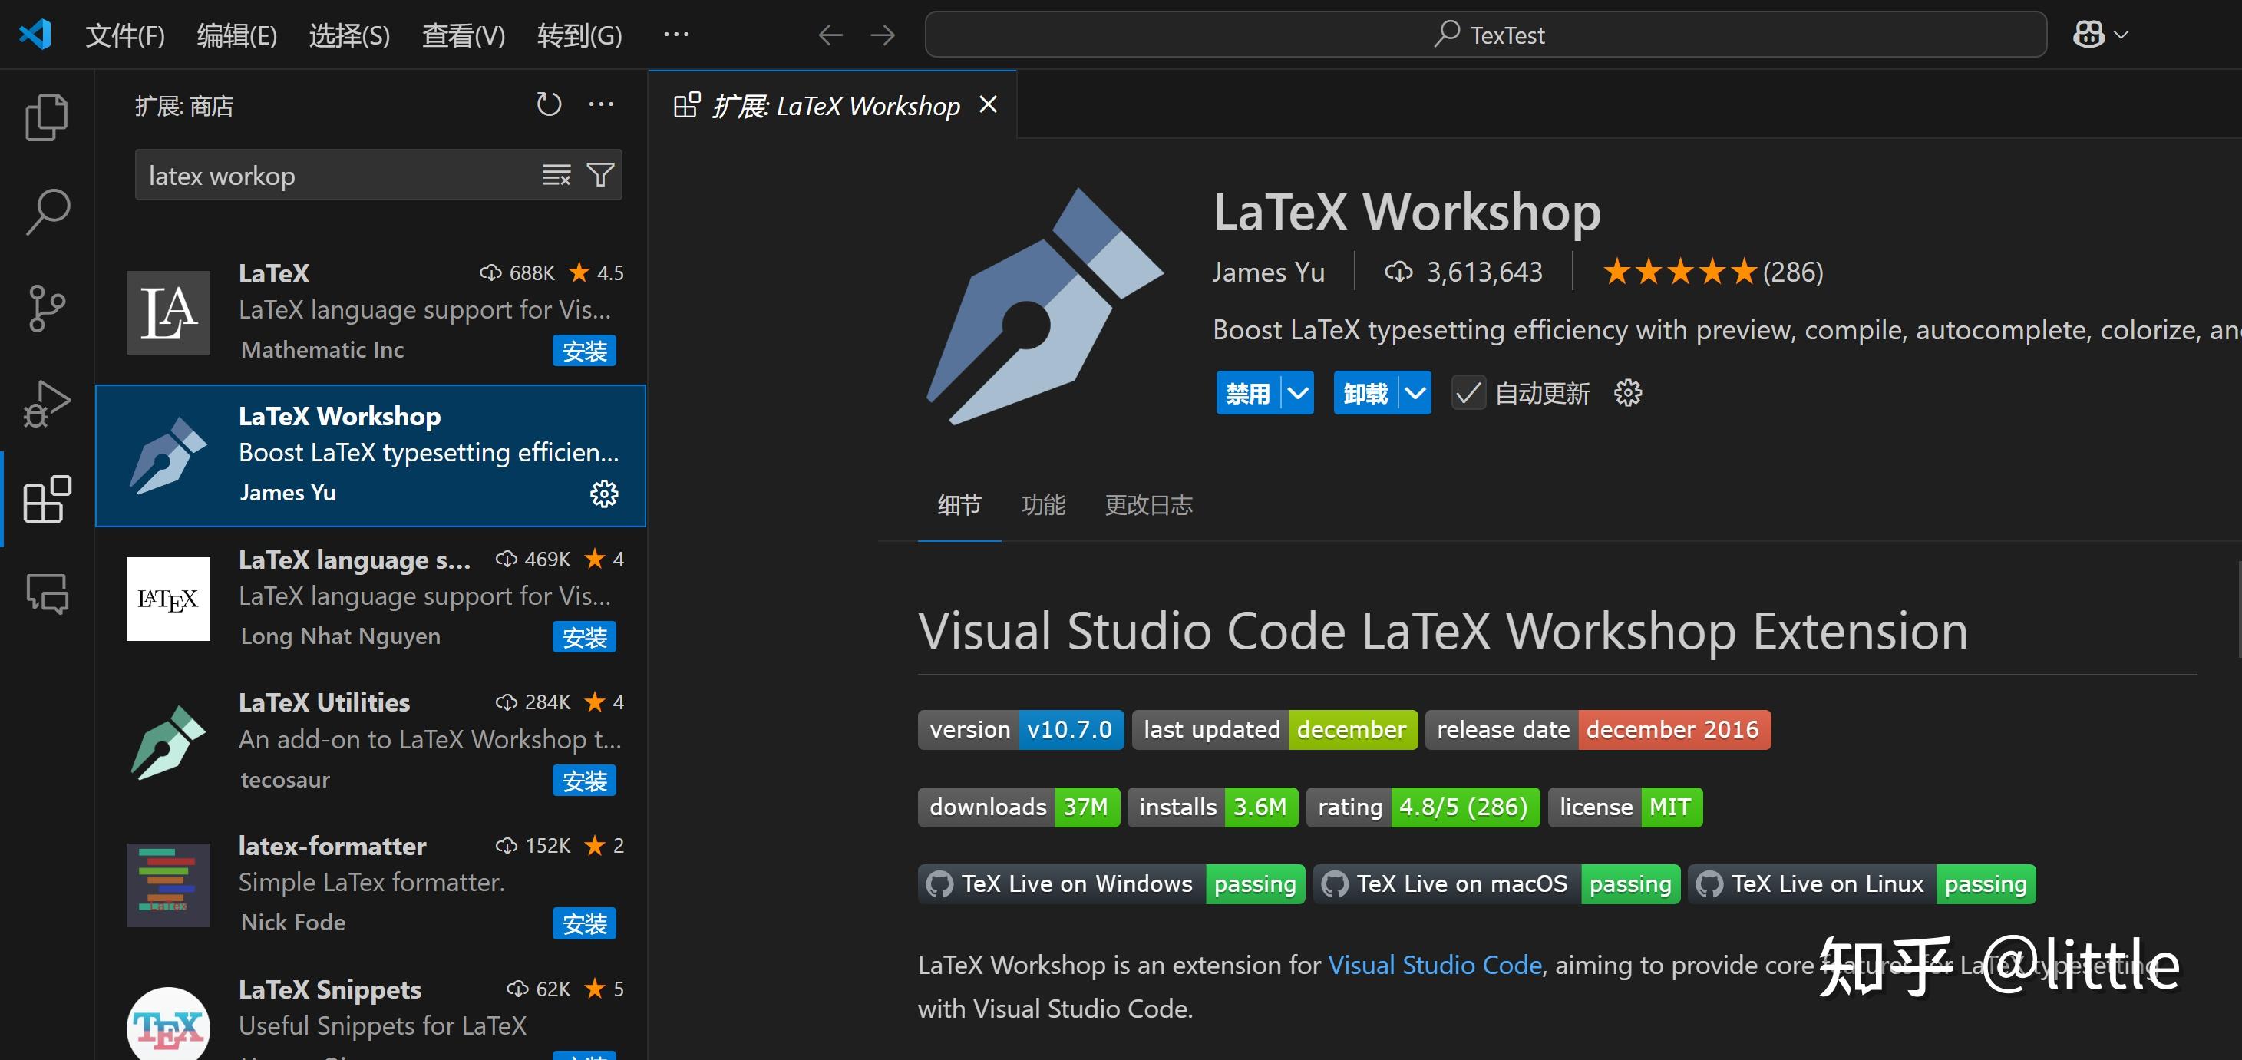Open the Extensions view icon

point(45,499)
